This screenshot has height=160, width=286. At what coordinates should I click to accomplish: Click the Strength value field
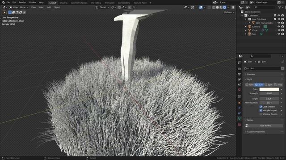[269, 93]
